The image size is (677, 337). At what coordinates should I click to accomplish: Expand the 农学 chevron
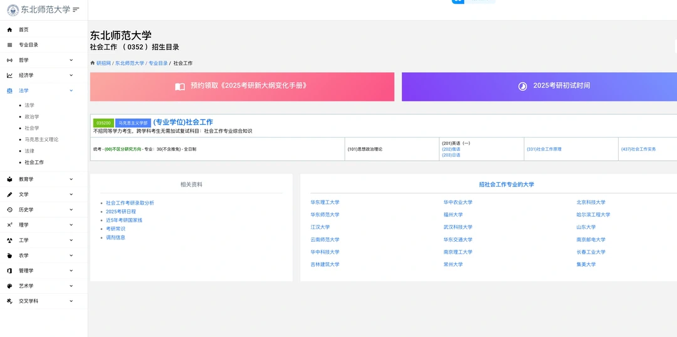71,256
